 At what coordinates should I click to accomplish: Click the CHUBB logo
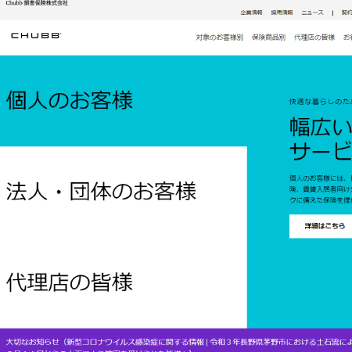pos(36,36)
